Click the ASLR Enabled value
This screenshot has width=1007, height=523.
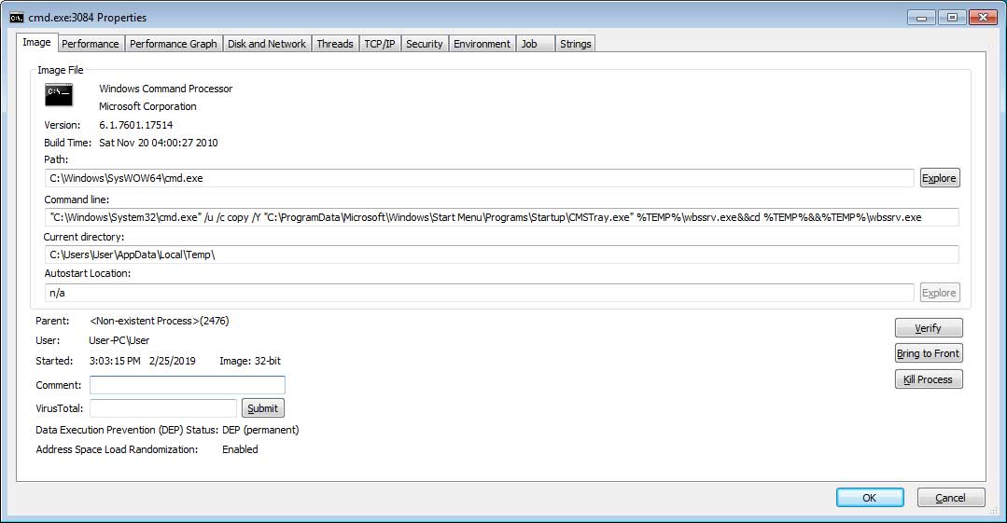click(240, 449)
